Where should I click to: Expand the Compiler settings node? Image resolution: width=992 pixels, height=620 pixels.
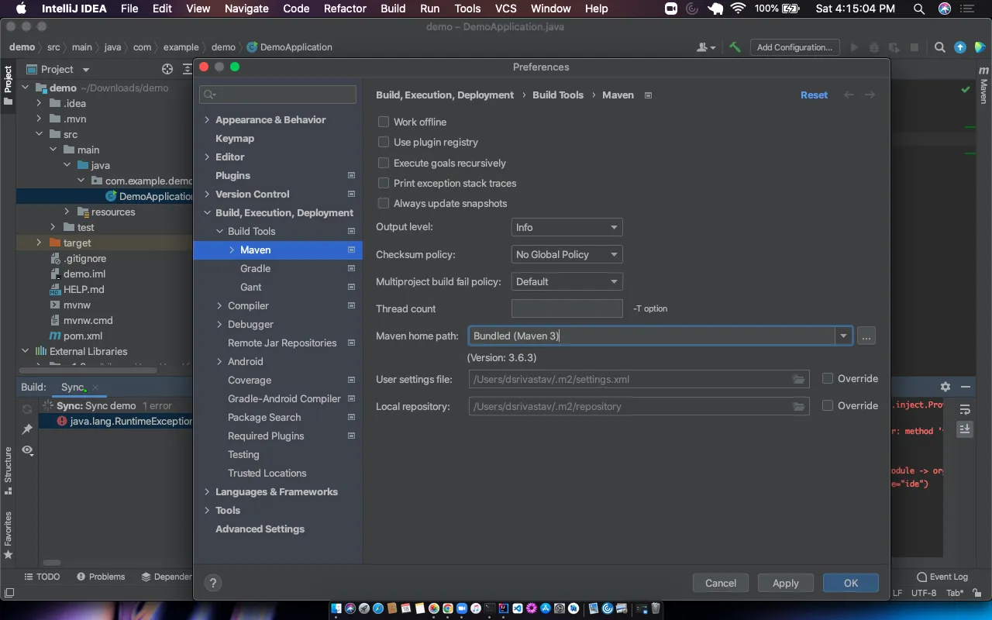[219, 306]
